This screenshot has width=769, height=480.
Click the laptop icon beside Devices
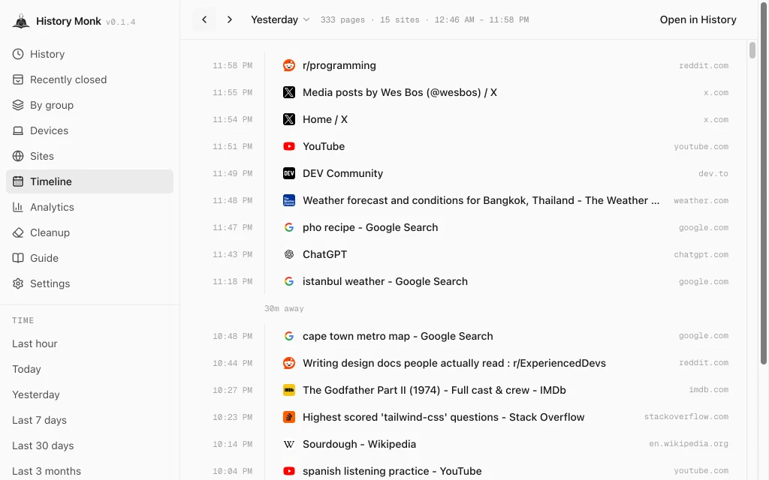pyautogui.click(x=18, y=130)
